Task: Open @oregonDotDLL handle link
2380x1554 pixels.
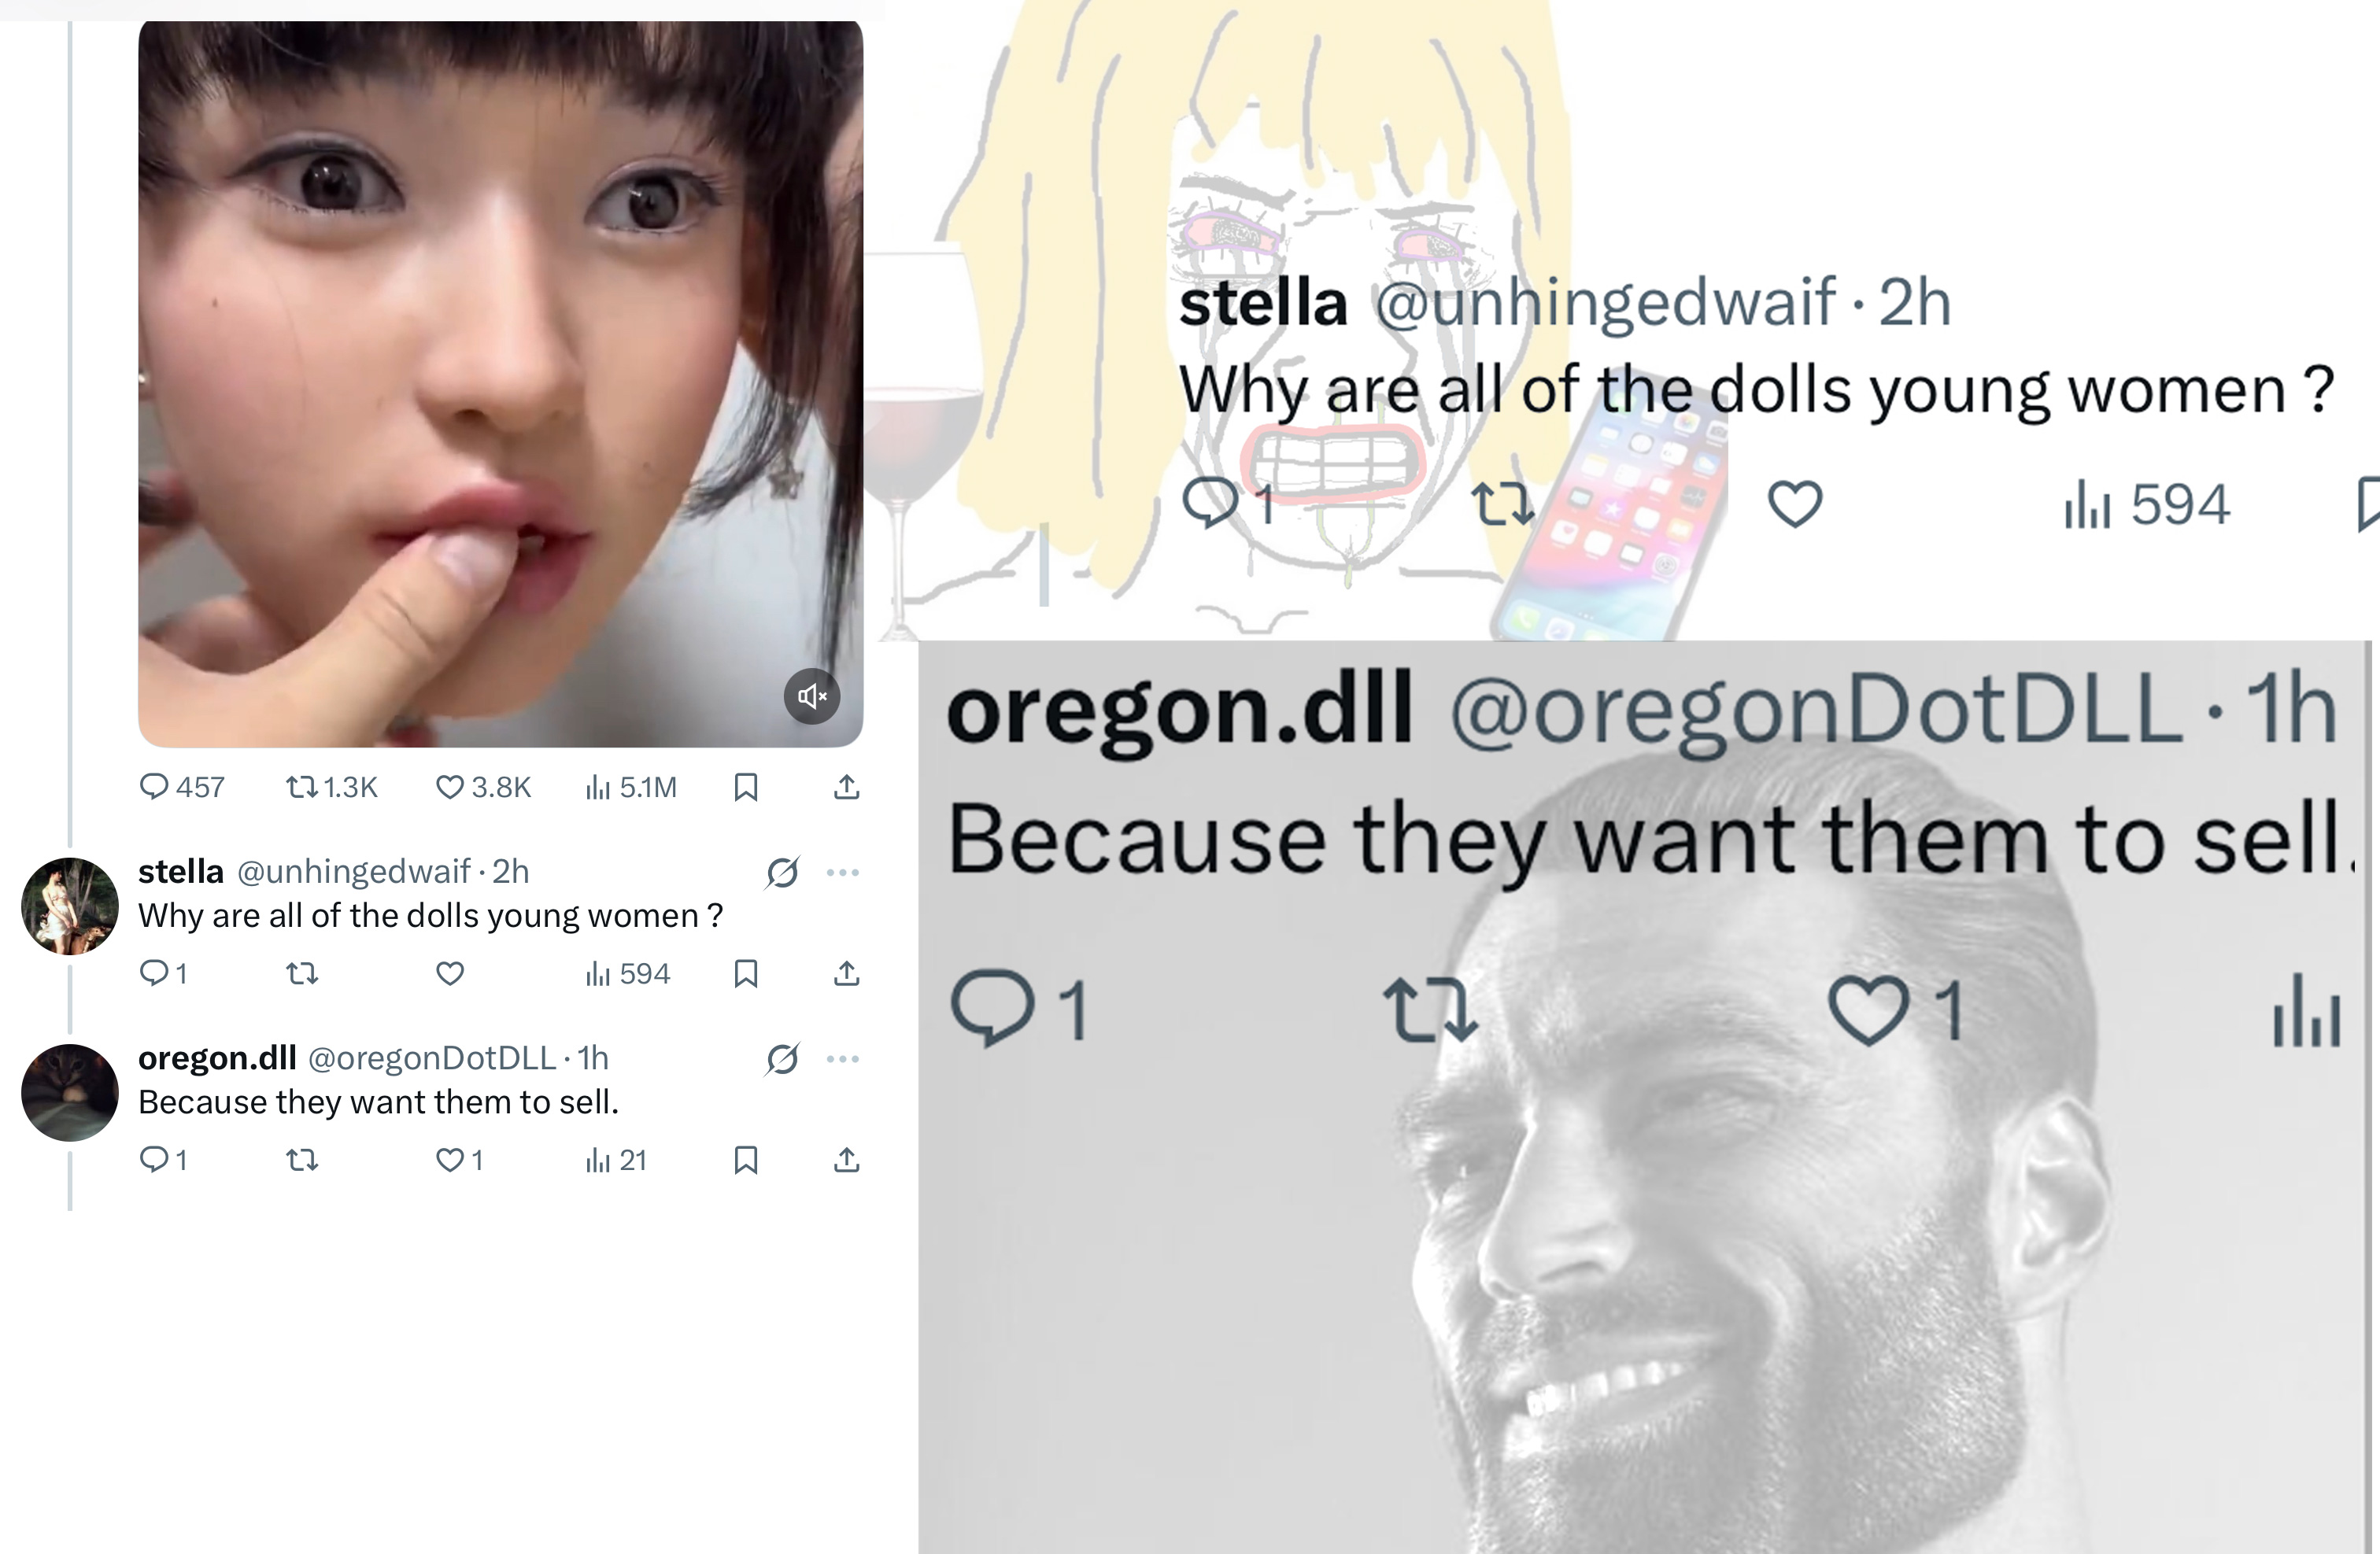Action: (x=432, y=1058)
